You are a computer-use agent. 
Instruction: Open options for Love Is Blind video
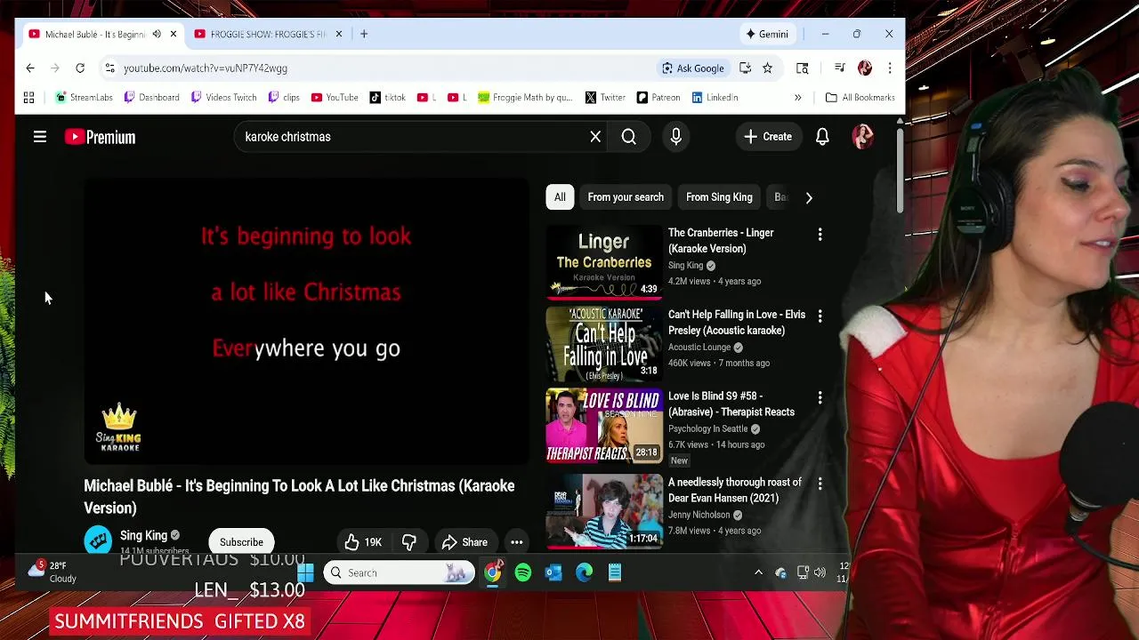coord(820,398)
